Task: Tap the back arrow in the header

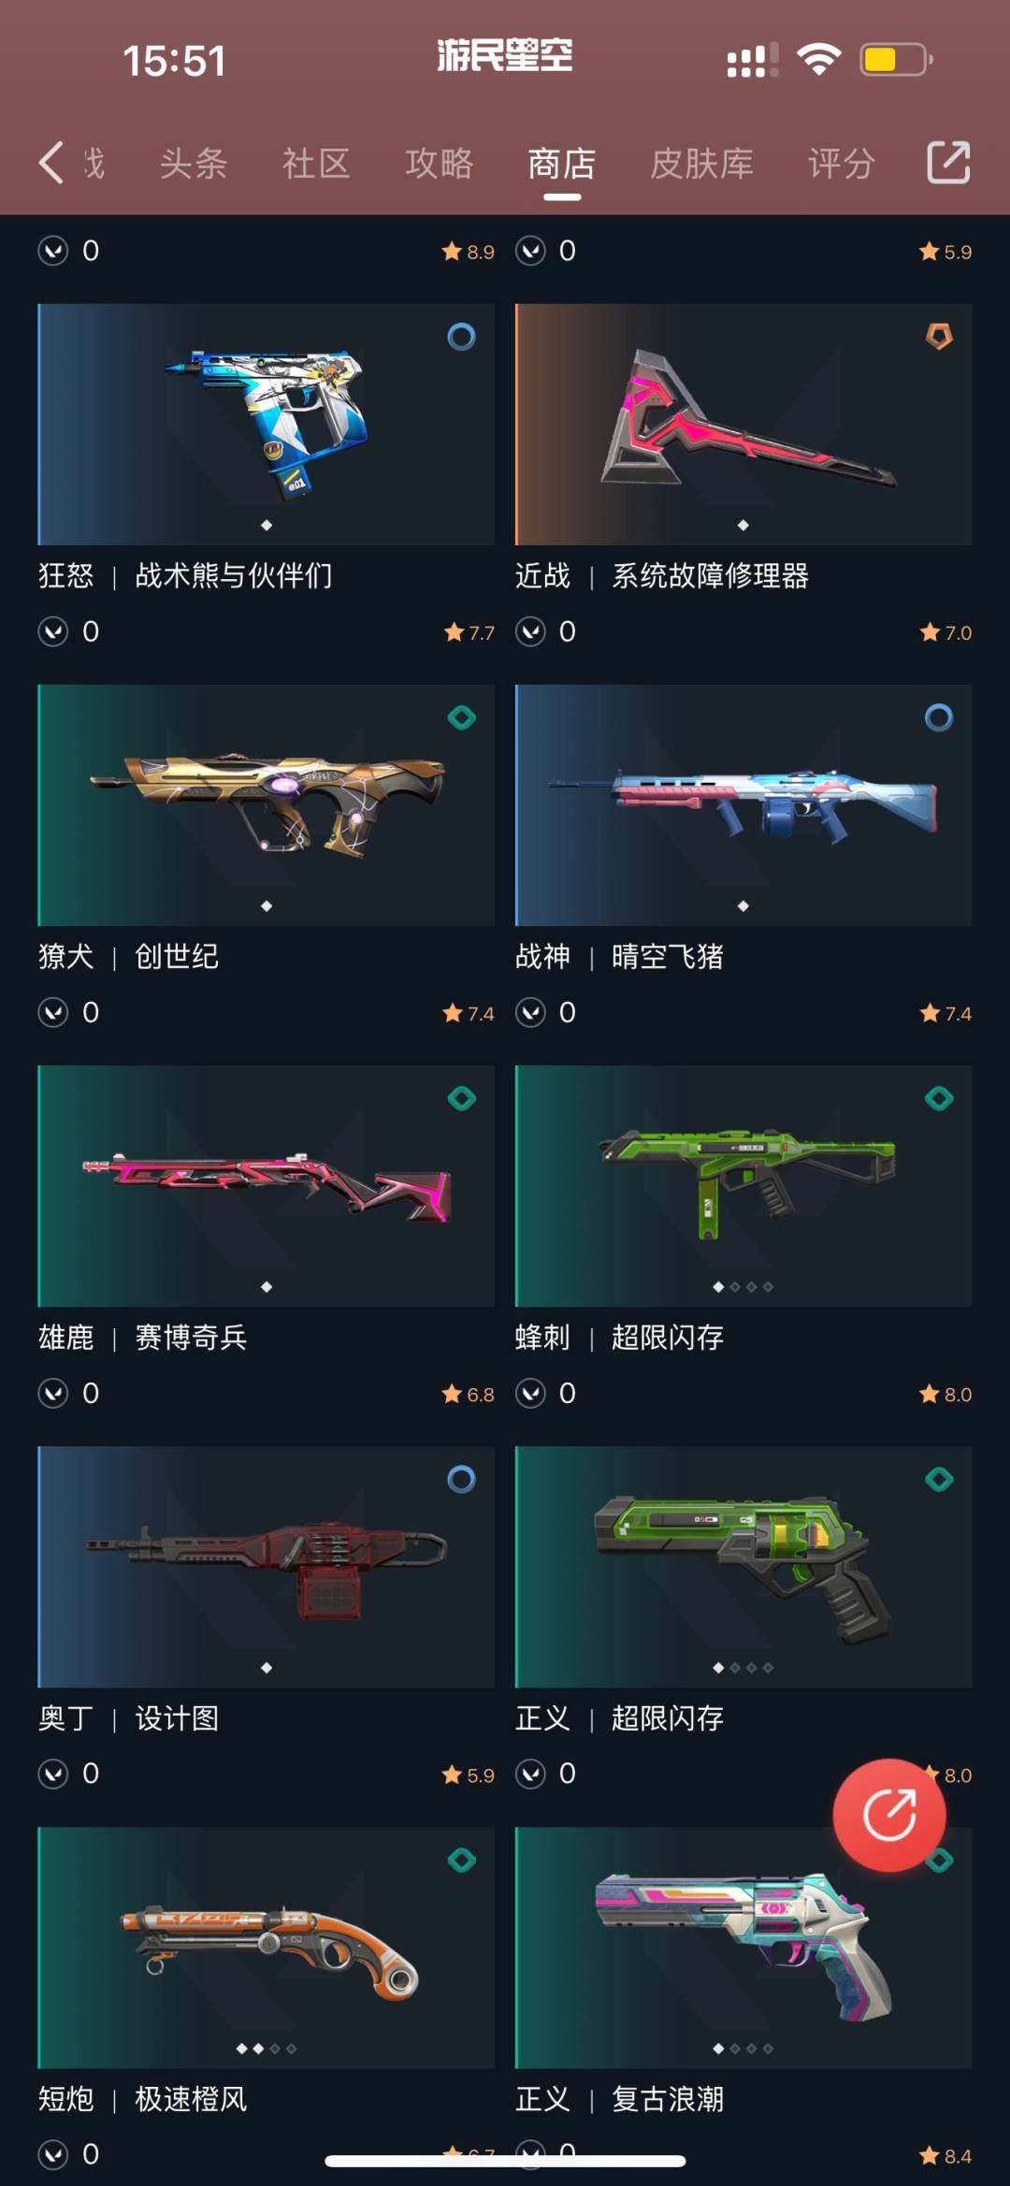Action: click(x=51, y=163)
